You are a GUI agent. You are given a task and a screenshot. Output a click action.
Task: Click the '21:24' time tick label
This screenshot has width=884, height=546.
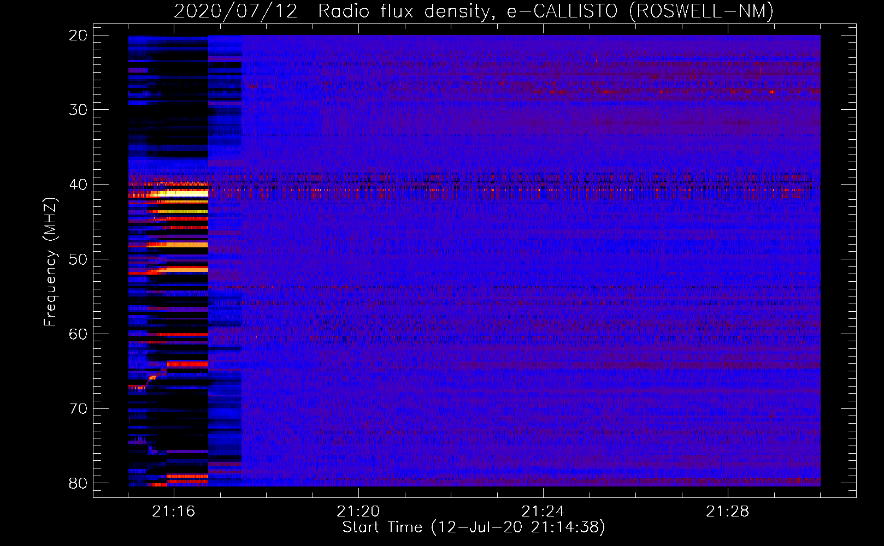pyautogui.click(x=543, y=512)
